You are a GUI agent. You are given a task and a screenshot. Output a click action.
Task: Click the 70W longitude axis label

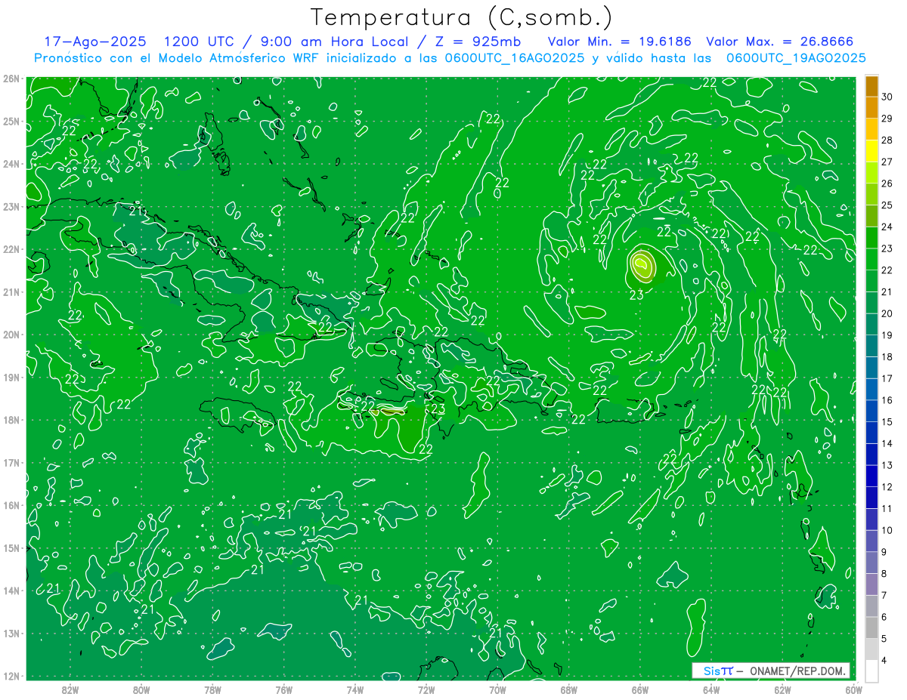pos(497,689)
